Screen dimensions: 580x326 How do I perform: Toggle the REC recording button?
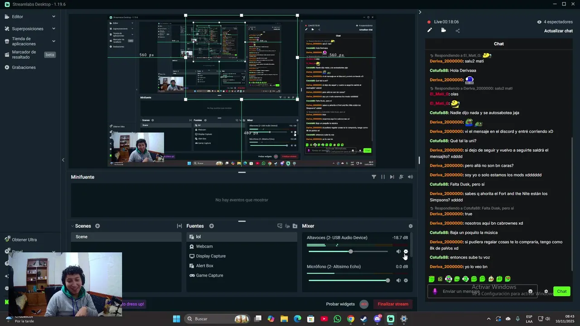coord(364,304)
